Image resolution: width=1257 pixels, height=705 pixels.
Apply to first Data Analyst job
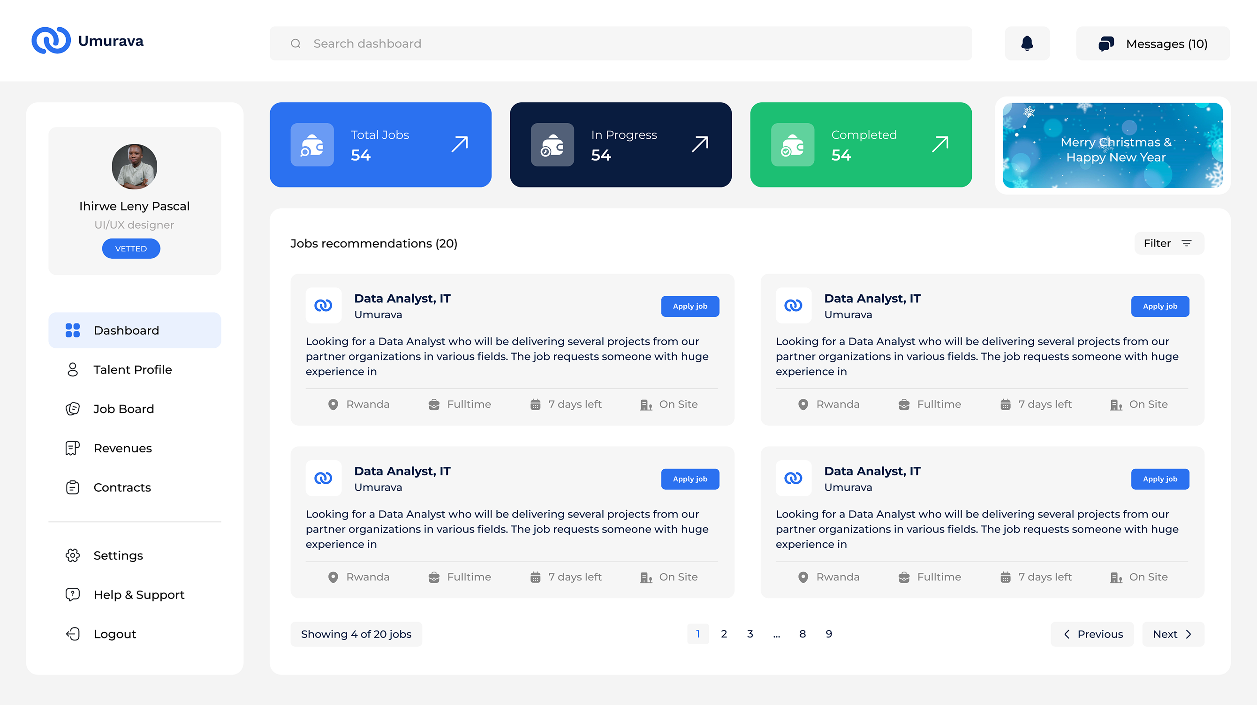[689, 306]
